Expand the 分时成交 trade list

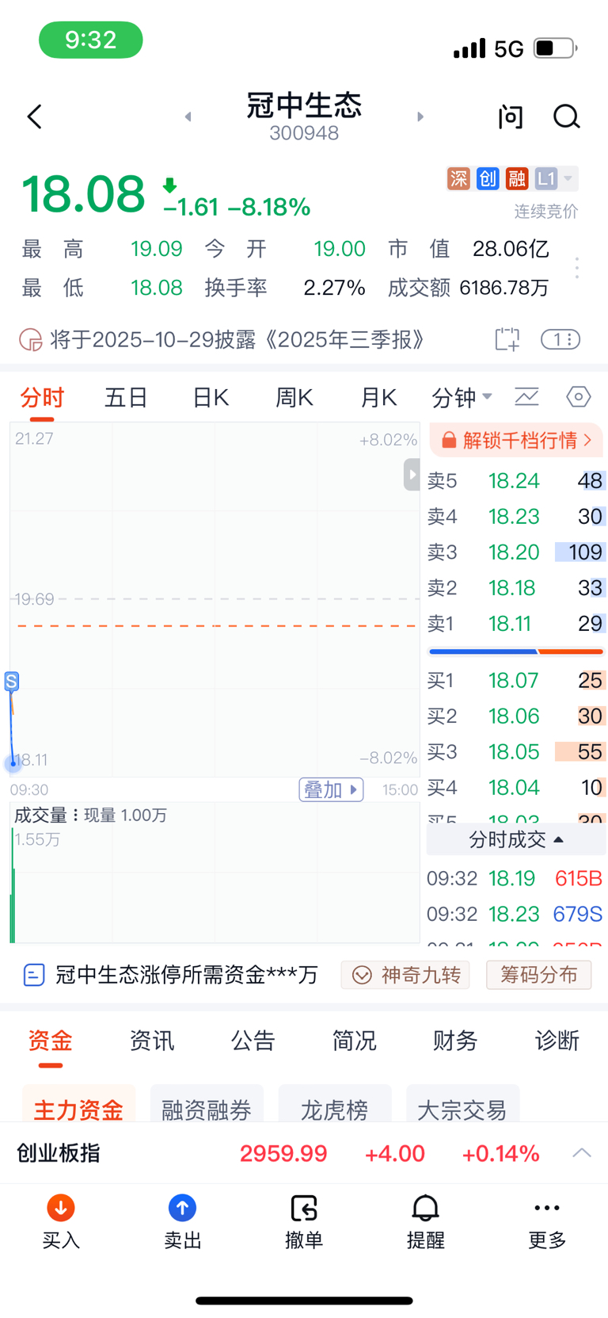click(x=516, y=839)
